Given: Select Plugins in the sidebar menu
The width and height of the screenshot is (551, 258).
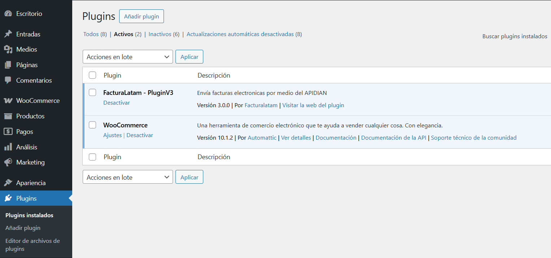Looking at the screenshot, I should [x=36, y=198].
